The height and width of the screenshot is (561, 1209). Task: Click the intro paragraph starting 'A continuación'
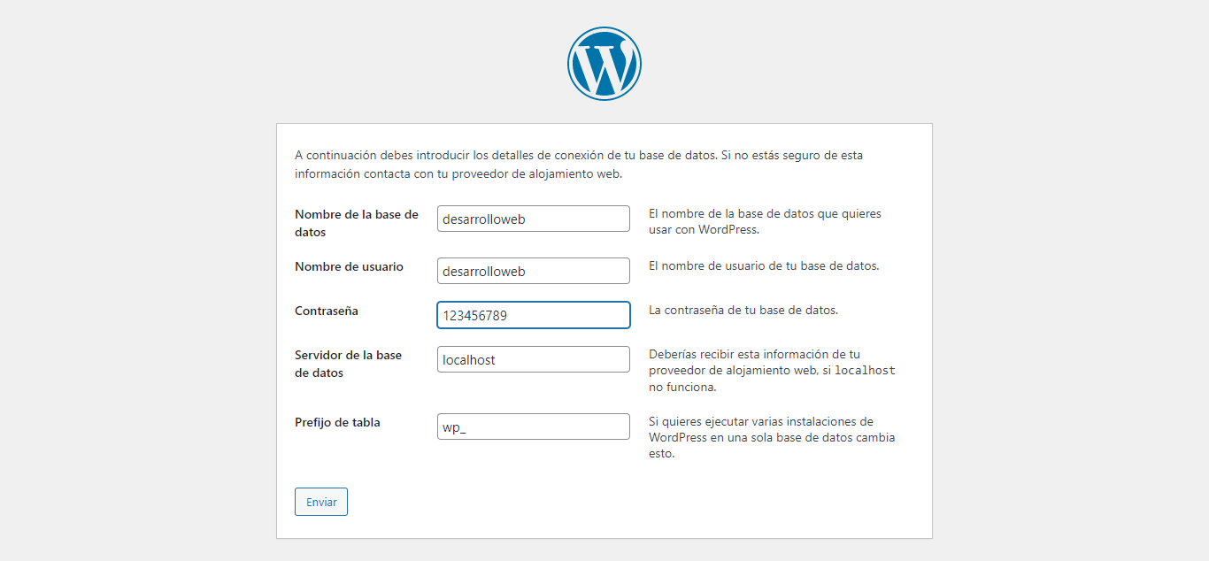579,165
